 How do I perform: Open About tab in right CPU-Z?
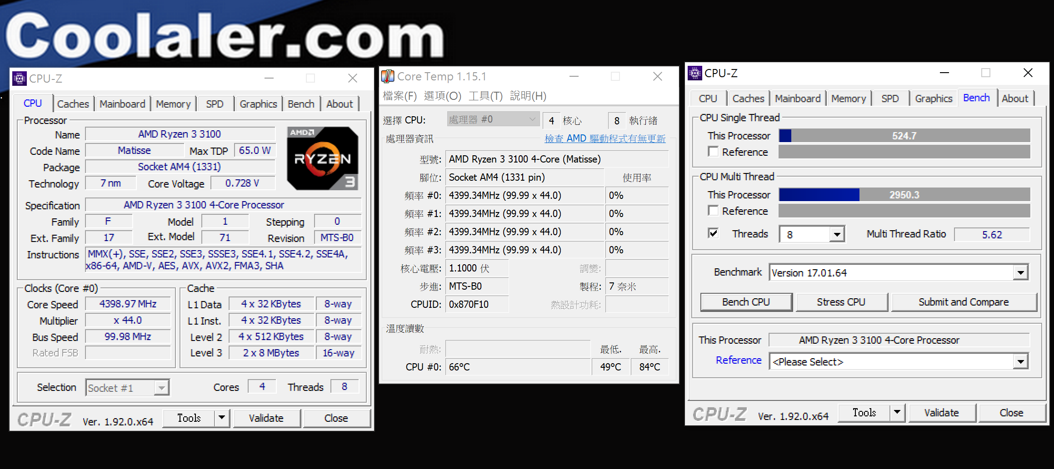pyautogui.click(x=1015, y=99)
